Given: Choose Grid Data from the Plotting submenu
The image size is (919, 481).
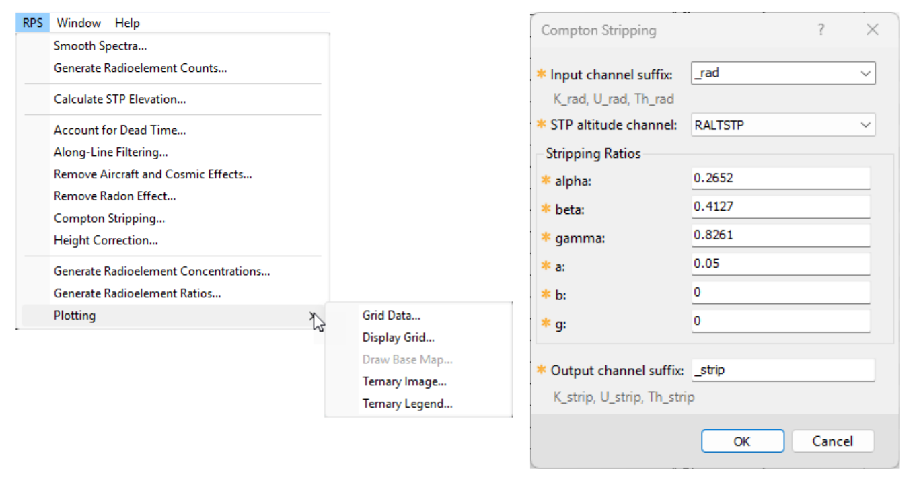Looking at the screenshot, I should click(x=391, y=316).
